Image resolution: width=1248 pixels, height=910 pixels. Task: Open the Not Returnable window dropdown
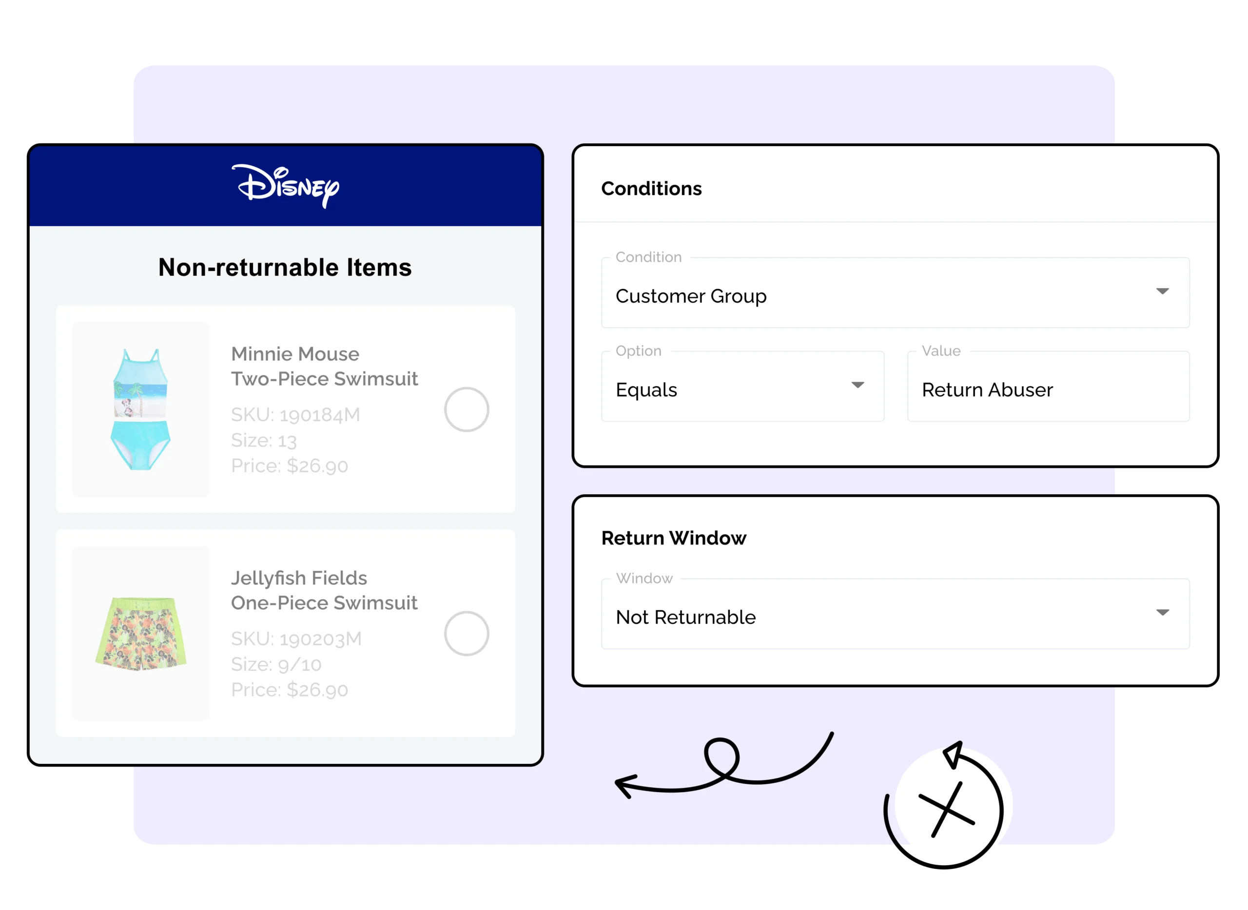pyautogui.click(x=896, y=614)
